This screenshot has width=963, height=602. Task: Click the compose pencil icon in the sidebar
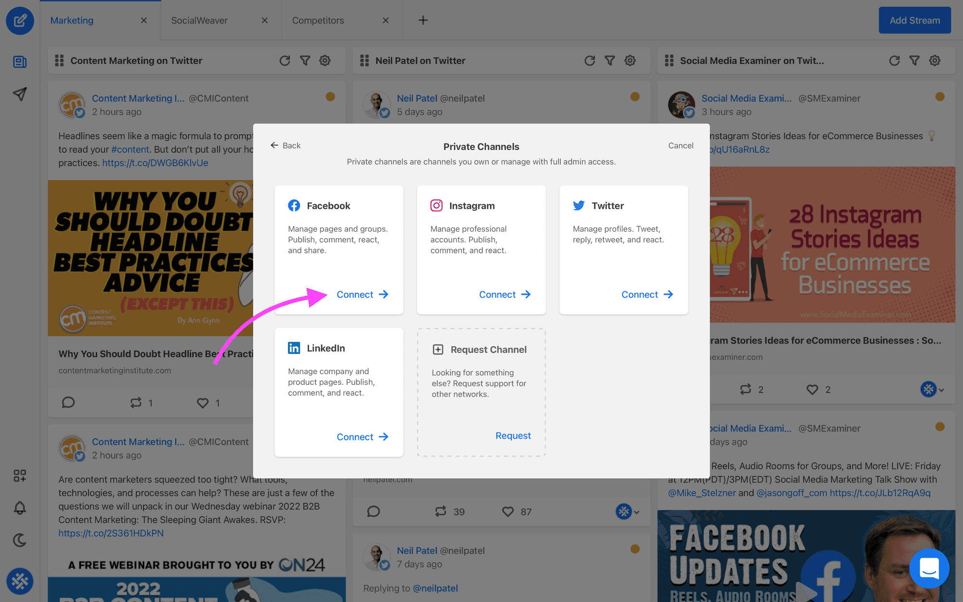point(20,20)
